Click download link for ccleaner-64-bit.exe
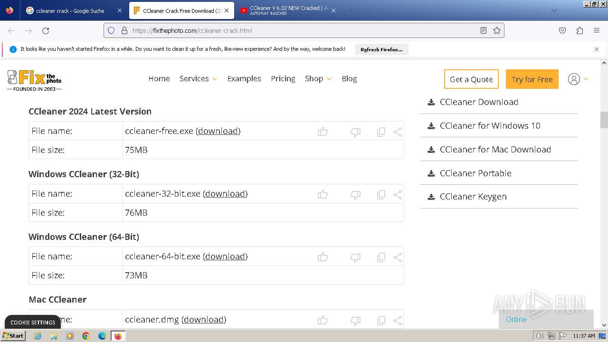608x342 pixels. click(x=225, y=256)
